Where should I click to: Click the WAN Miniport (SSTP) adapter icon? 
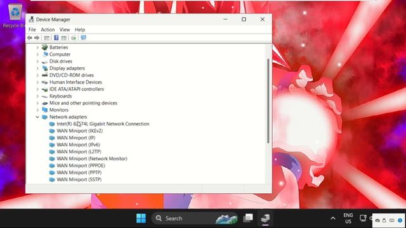52,179
